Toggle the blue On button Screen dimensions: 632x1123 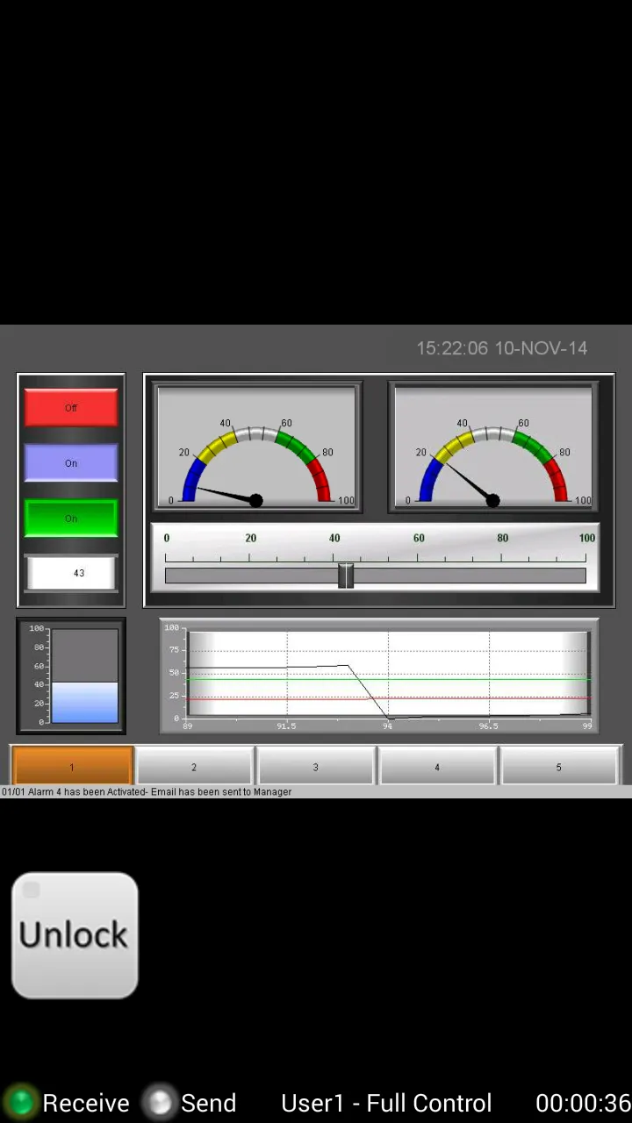[71, 463]
